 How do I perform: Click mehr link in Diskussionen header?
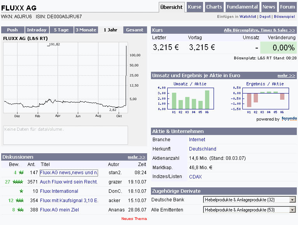point(137,157)
